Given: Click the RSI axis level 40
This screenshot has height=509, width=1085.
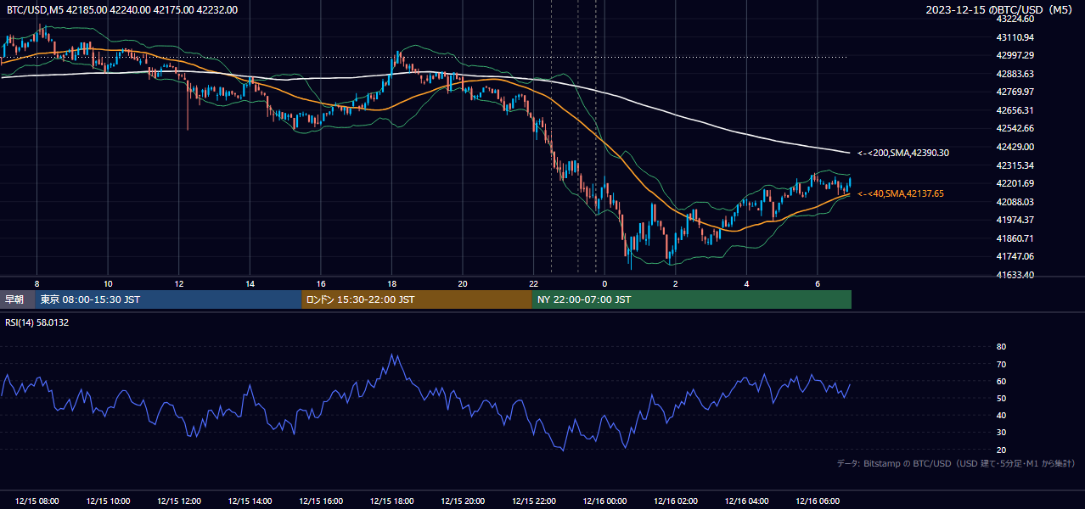Looking at the screenshot, I should (x=1002, y=416).
